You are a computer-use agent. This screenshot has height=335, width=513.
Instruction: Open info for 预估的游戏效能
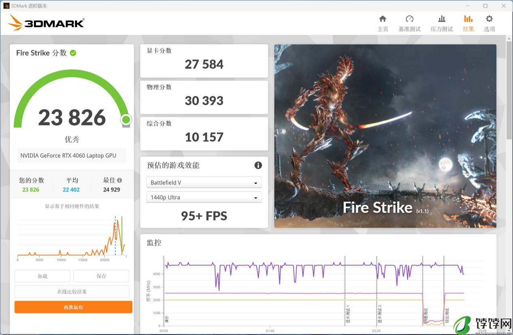258,165
